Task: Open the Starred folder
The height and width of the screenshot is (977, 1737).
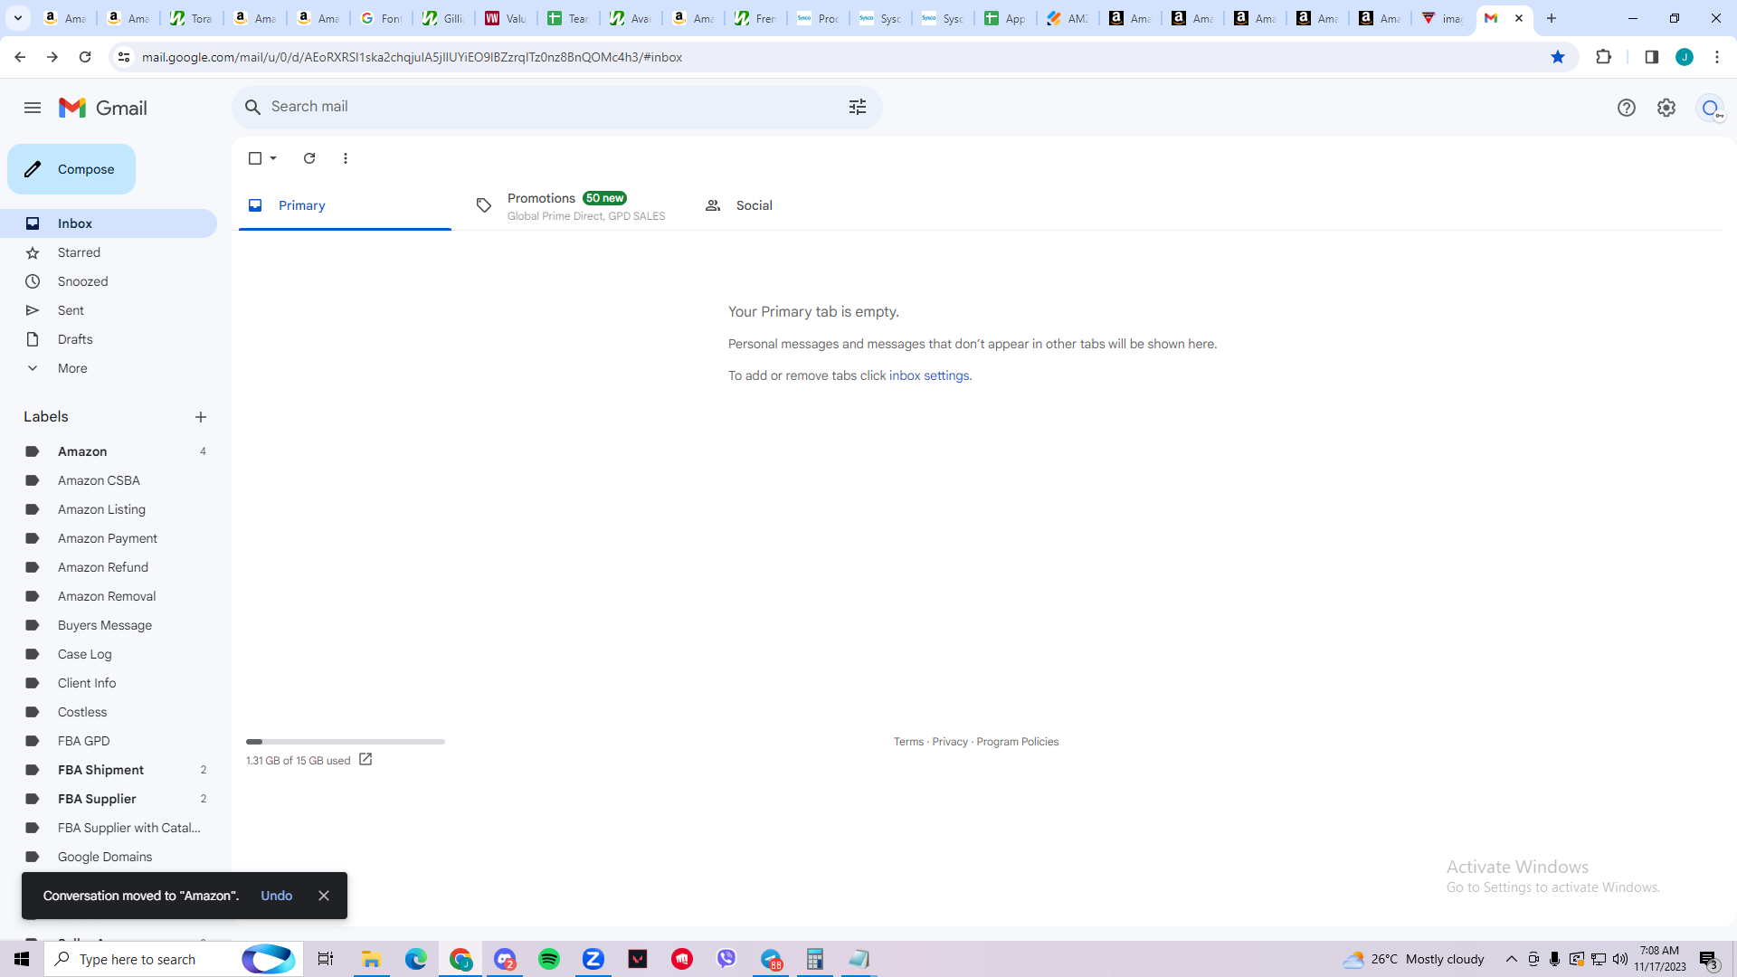Action: point(109,252)
